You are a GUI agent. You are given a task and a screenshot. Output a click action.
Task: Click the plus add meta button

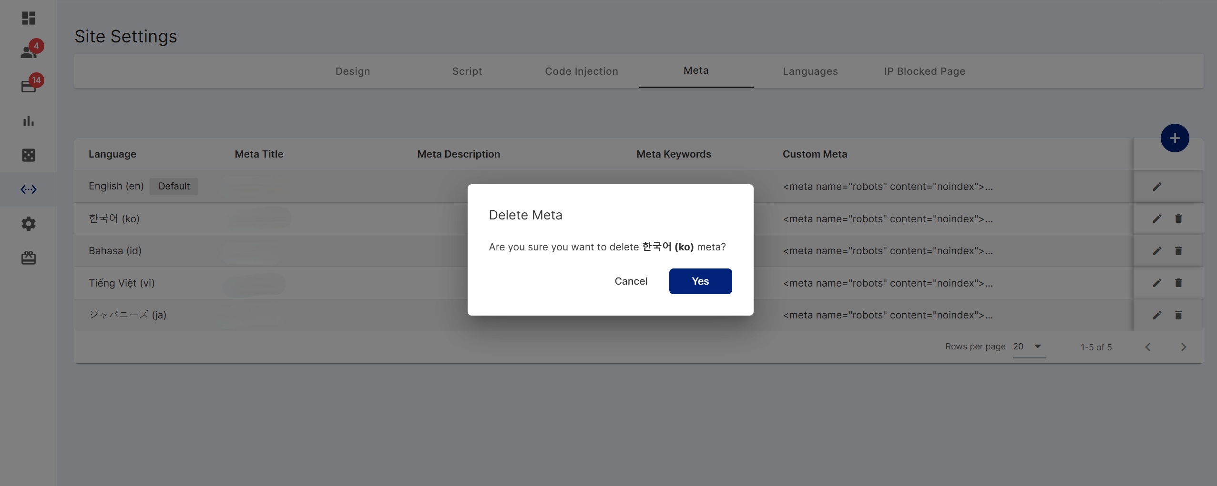(1175, 138)
